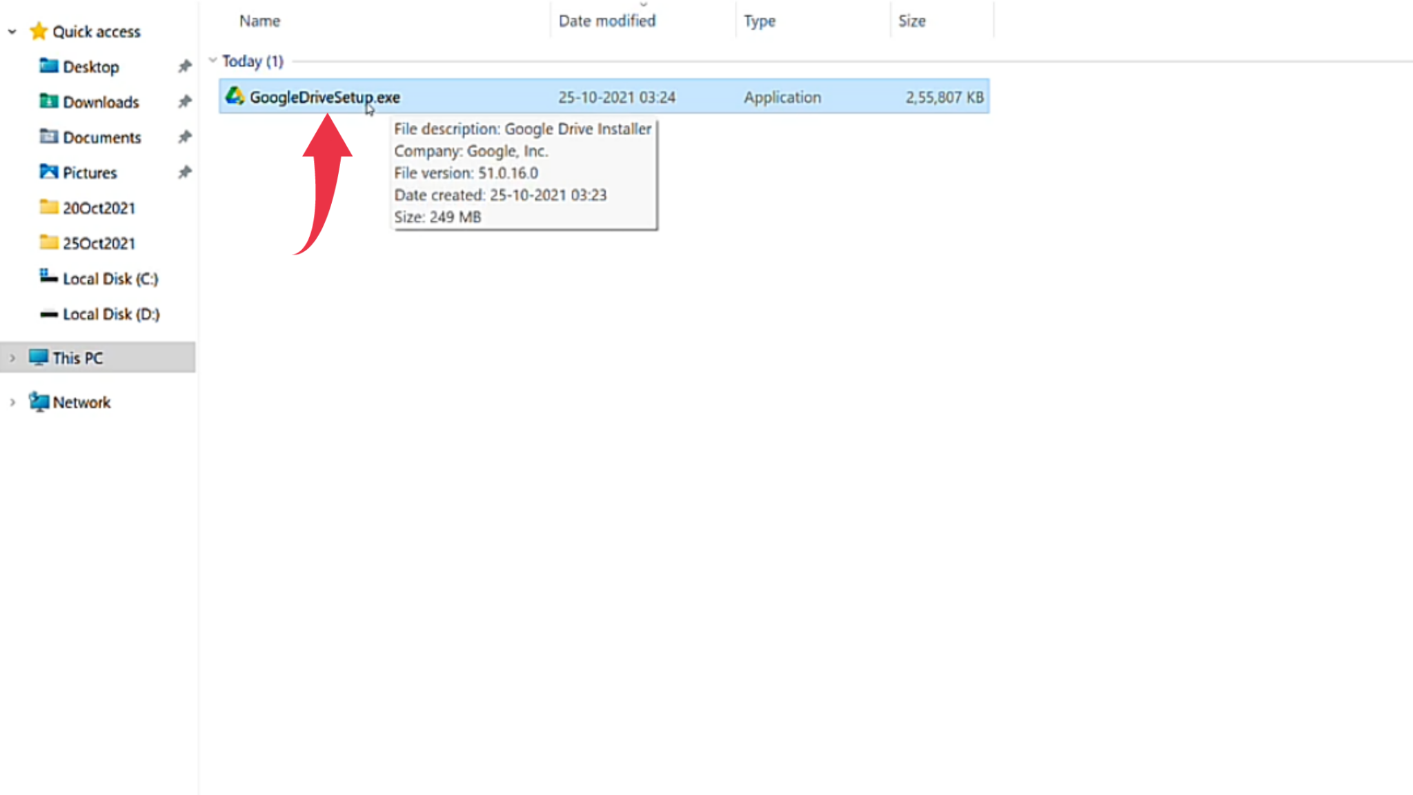This screenshot has height=795, width=1413.
Task: Click the date 25-10-2021 03:24 cell
Action: 617,97
